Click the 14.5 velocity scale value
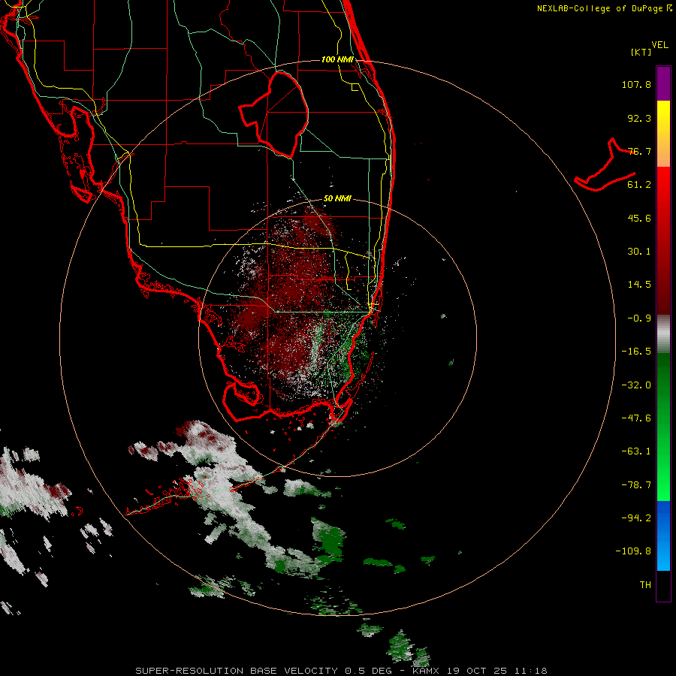The height and width of the screenshot is (676, 676). [x=639, y=285]
